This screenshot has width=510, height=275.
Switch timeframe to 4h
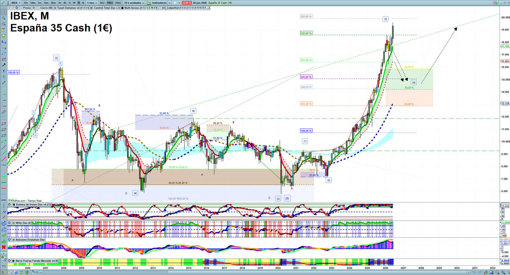(65, 3)
